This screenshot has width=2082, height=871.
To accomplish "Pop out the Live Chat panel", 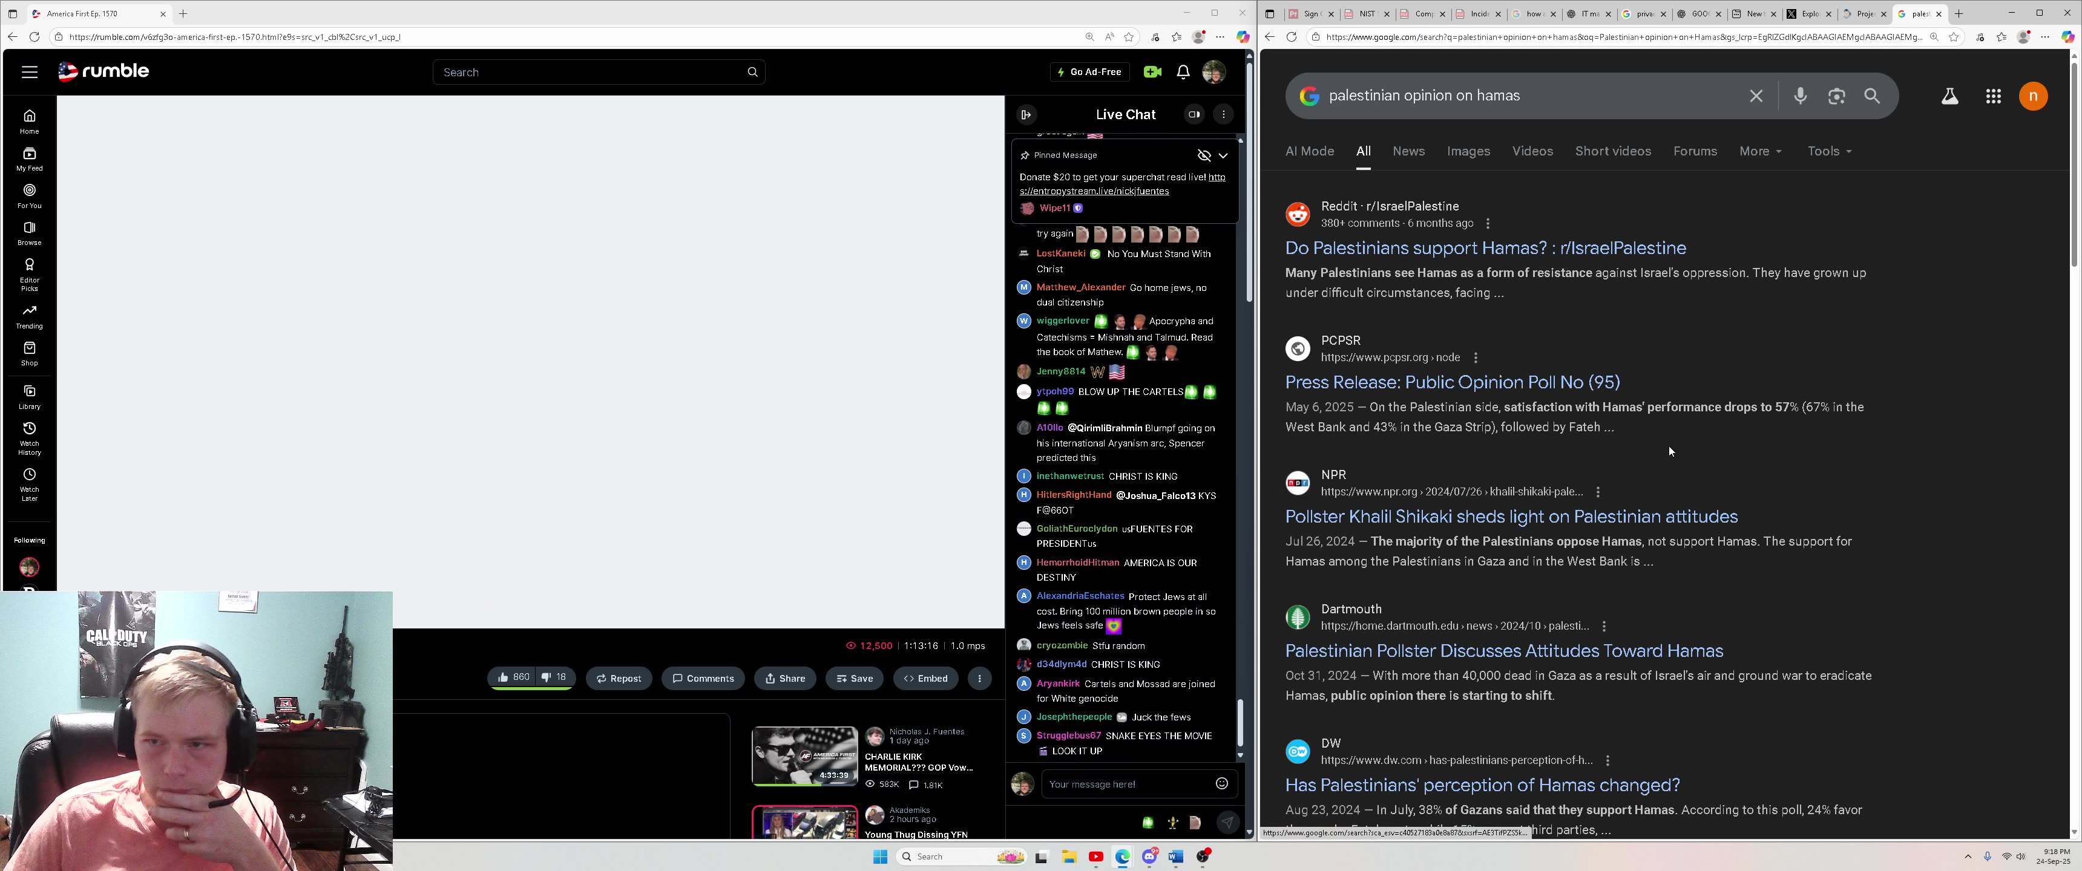I will pyautogui.click(x=1026, y=115).
